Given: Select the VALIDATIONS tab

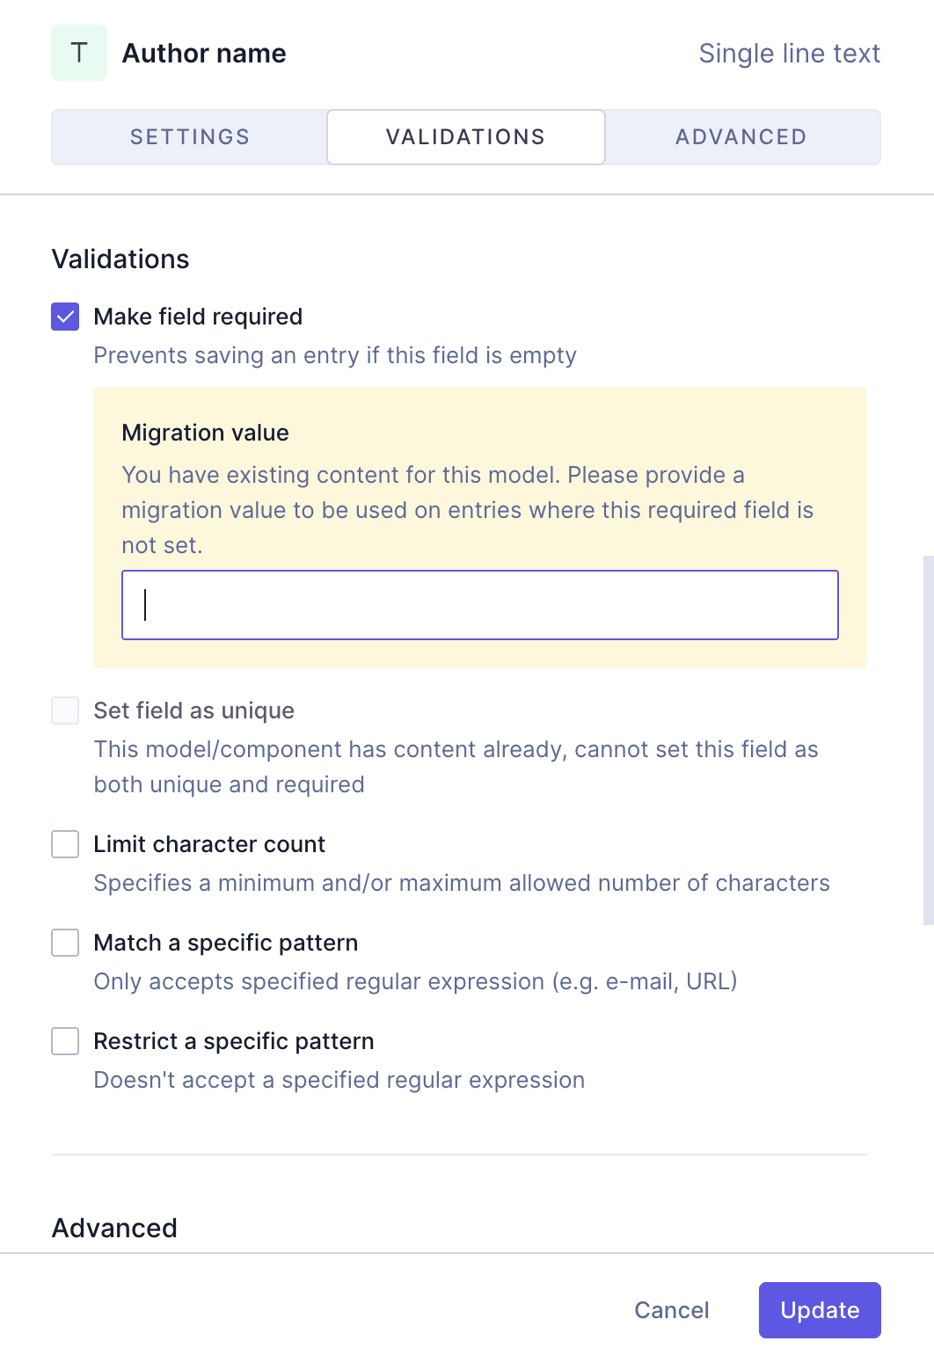Looking at the screenshot, I should [465, 136].
